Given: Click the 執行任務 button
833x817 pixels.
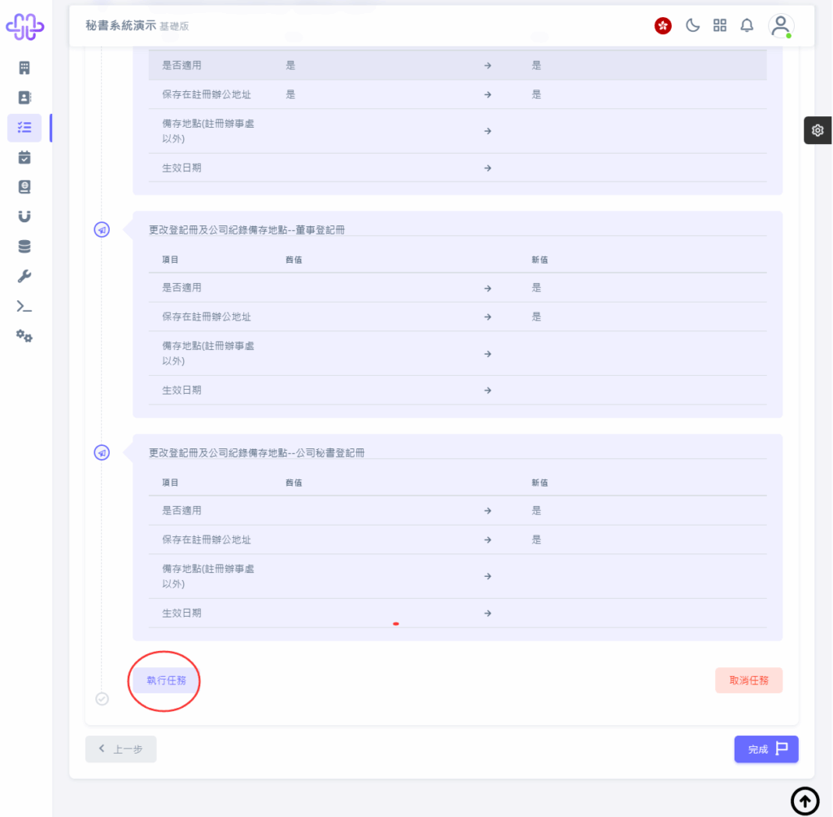Looking at the screenshot, I should click(x=166, y=680).
